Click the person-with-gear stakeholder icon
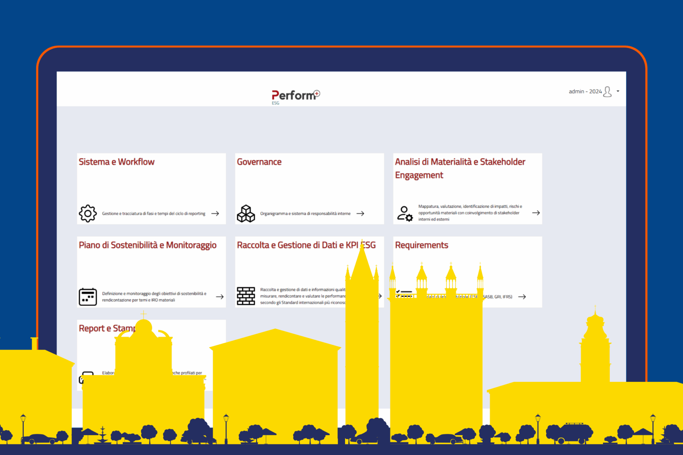The image size is (683, 455). pos(404,213)
